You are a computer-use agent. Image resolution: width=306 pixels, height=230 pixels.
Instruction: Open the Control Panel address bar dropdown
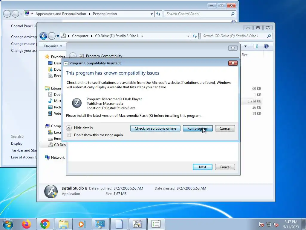(152, 14)
